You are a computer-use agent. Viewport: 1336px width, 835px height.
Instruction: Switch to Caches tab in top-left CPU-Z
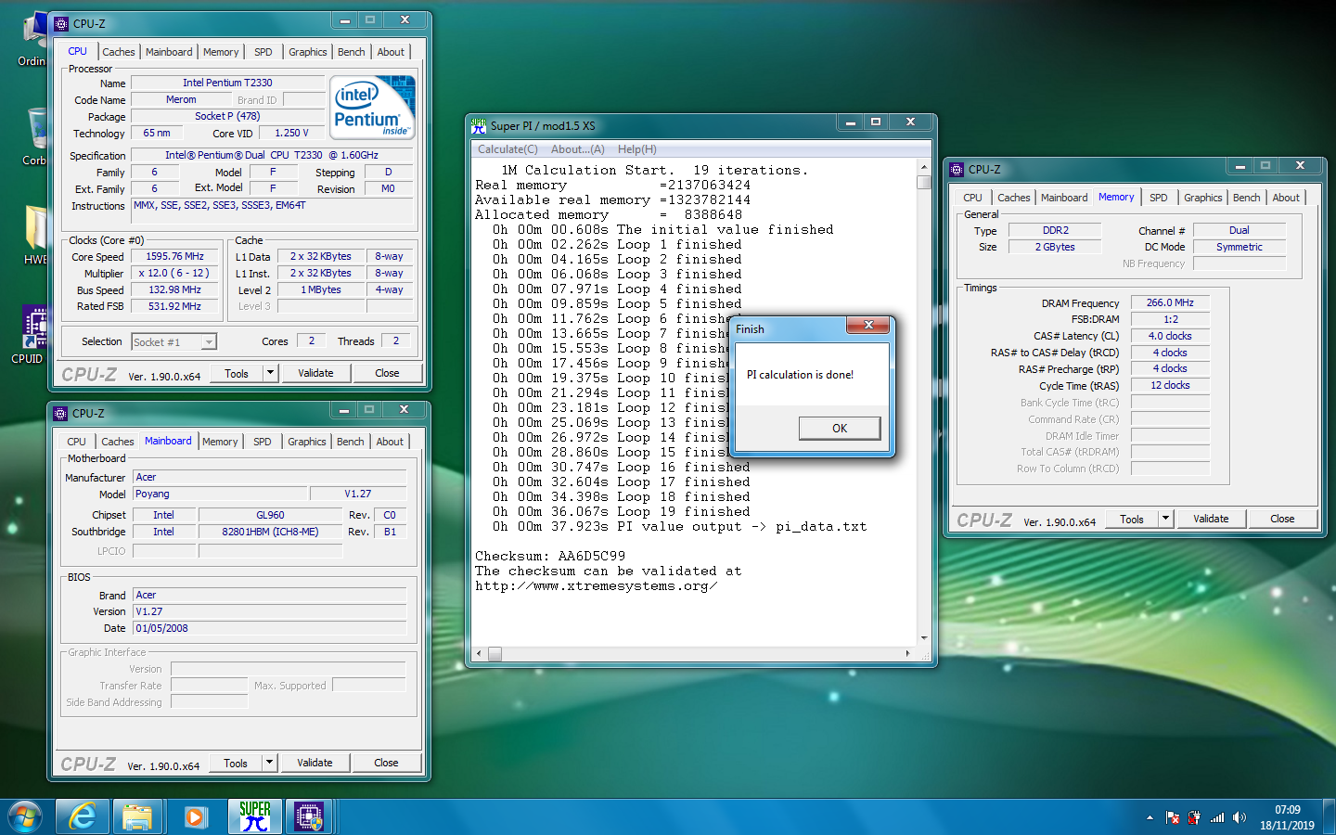(x=119, y=52)
